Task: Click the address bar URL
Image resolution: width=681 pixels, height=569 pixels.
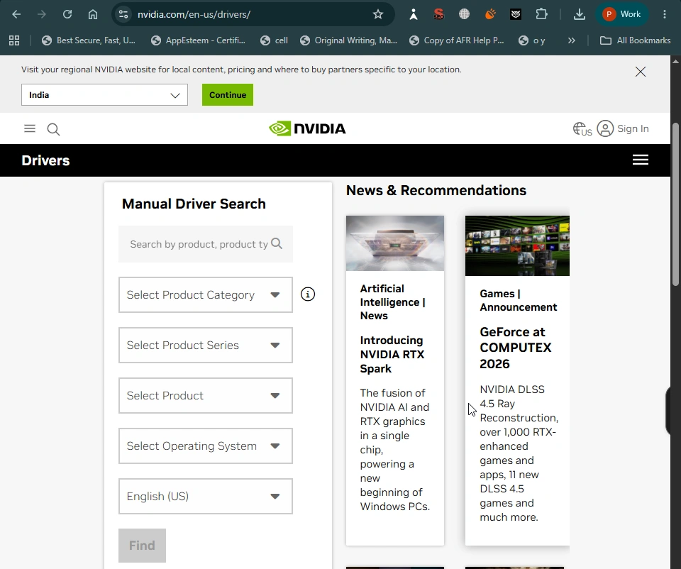Action: pyautogui.click(x=194, y=14)
